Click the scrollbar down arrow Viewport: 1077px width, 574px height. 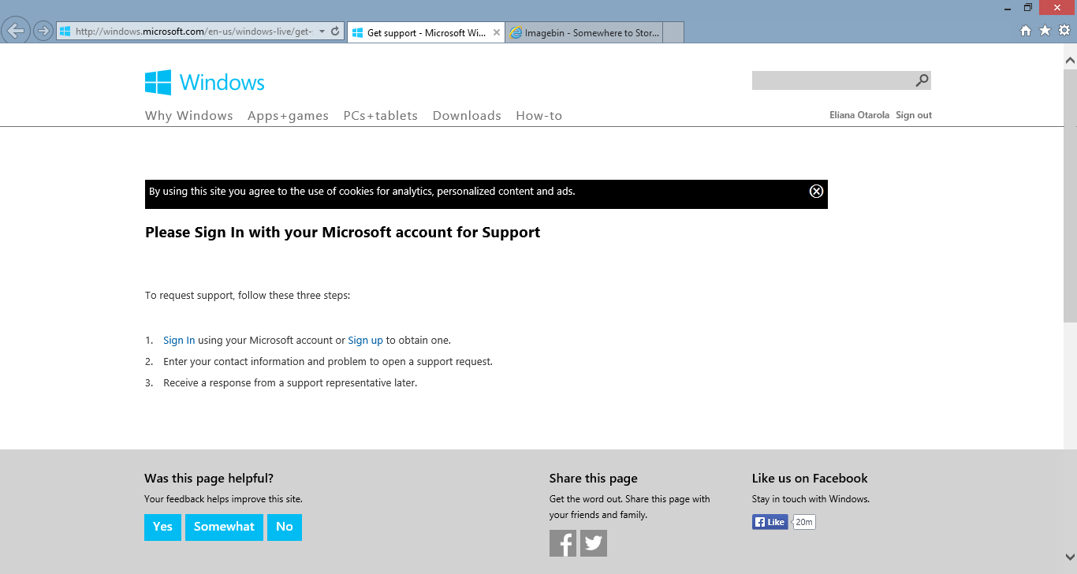tap(1070, 556)
